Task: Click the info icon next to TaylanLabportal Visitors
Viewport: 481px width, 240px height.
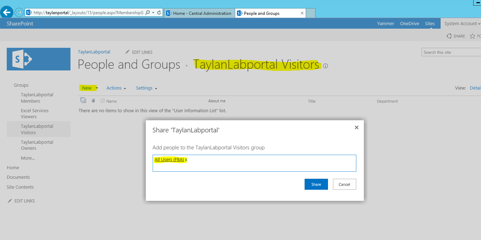Action: [x=326, y=66]
